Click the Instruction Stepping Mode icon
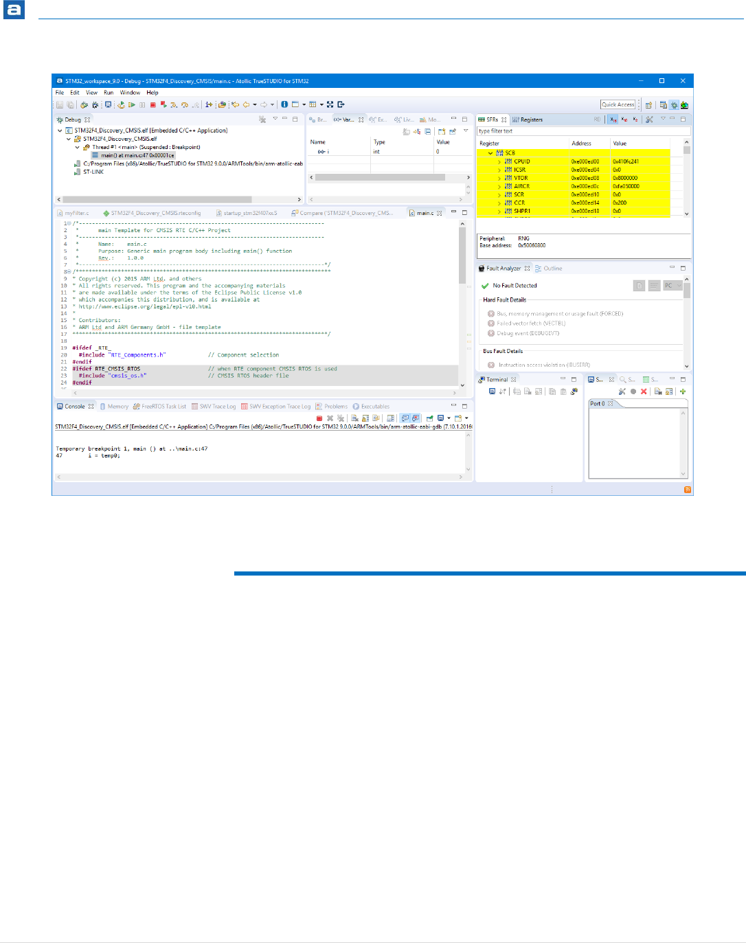This screenshot has width=746, height=943. point(208,104)
